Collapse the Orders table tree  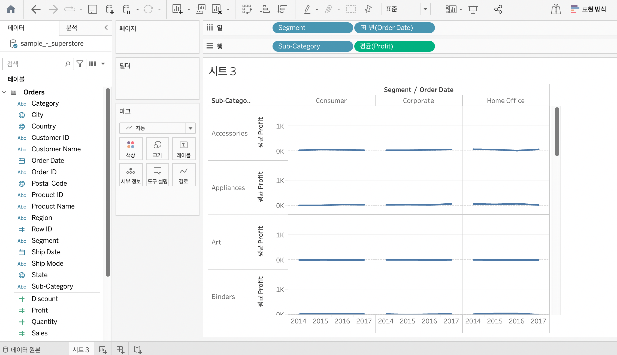4,92
